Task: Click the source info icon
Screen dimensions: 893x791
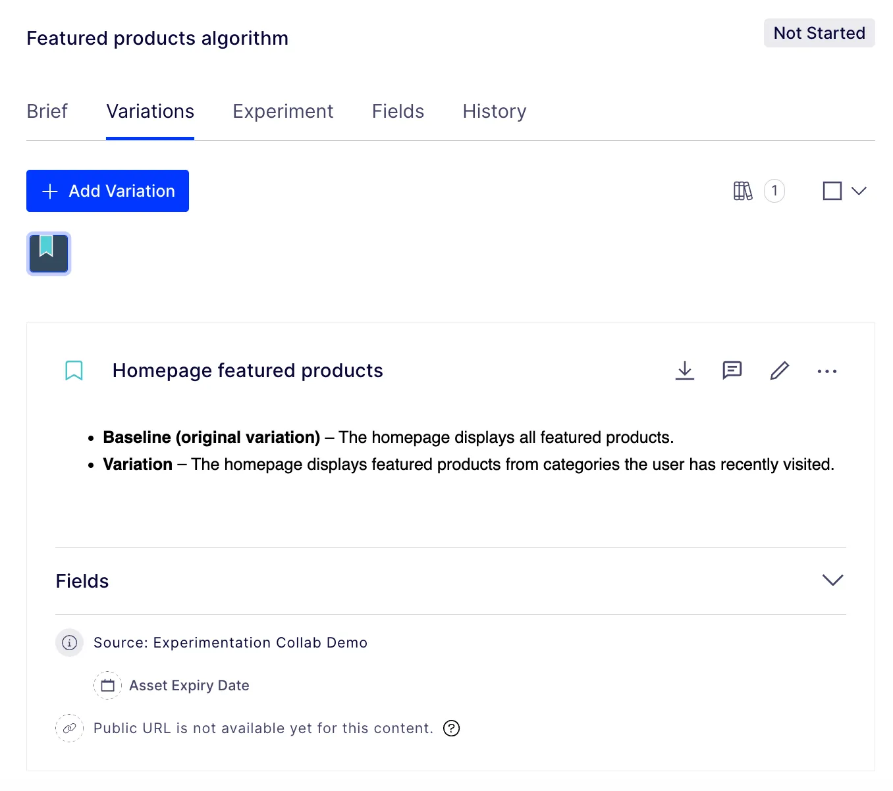Action: (x=69, y=642)
